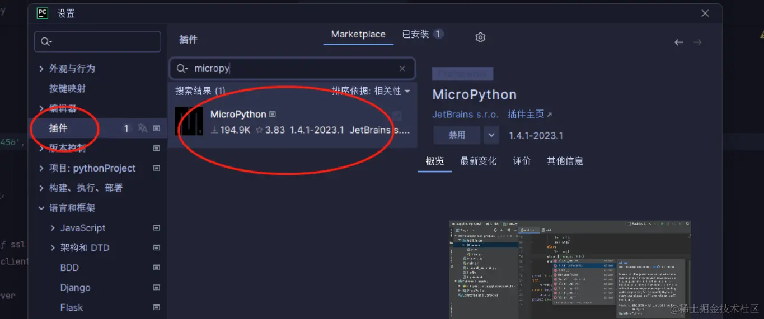
Task: Click the project-level icon on 架构和 DTD row
Action: 157,247
